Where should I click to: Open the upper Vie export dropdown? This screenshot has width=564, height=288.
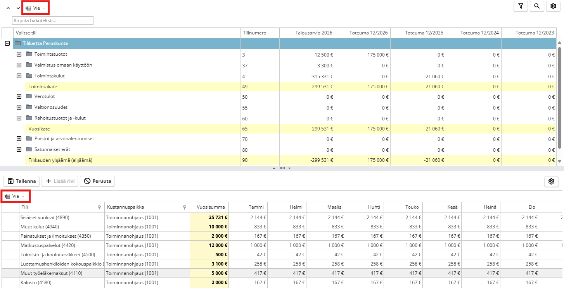pyautogui.click(x=36, y=8)
